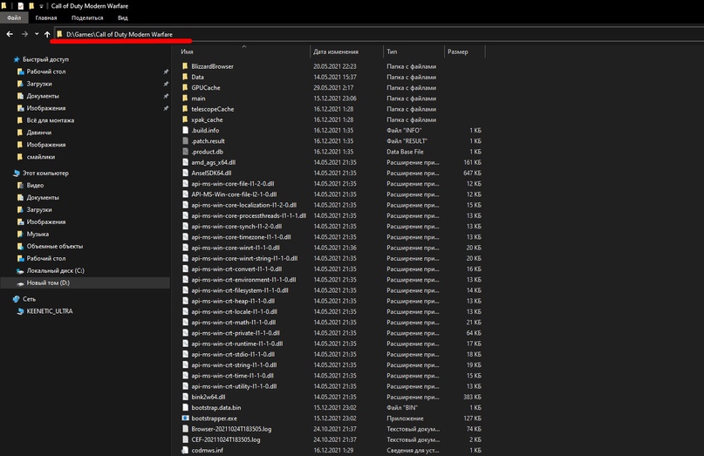This screenshot has height=456, width=704.
Task: Select bink2w64.dll file icon
Action: tap(185, 397)
